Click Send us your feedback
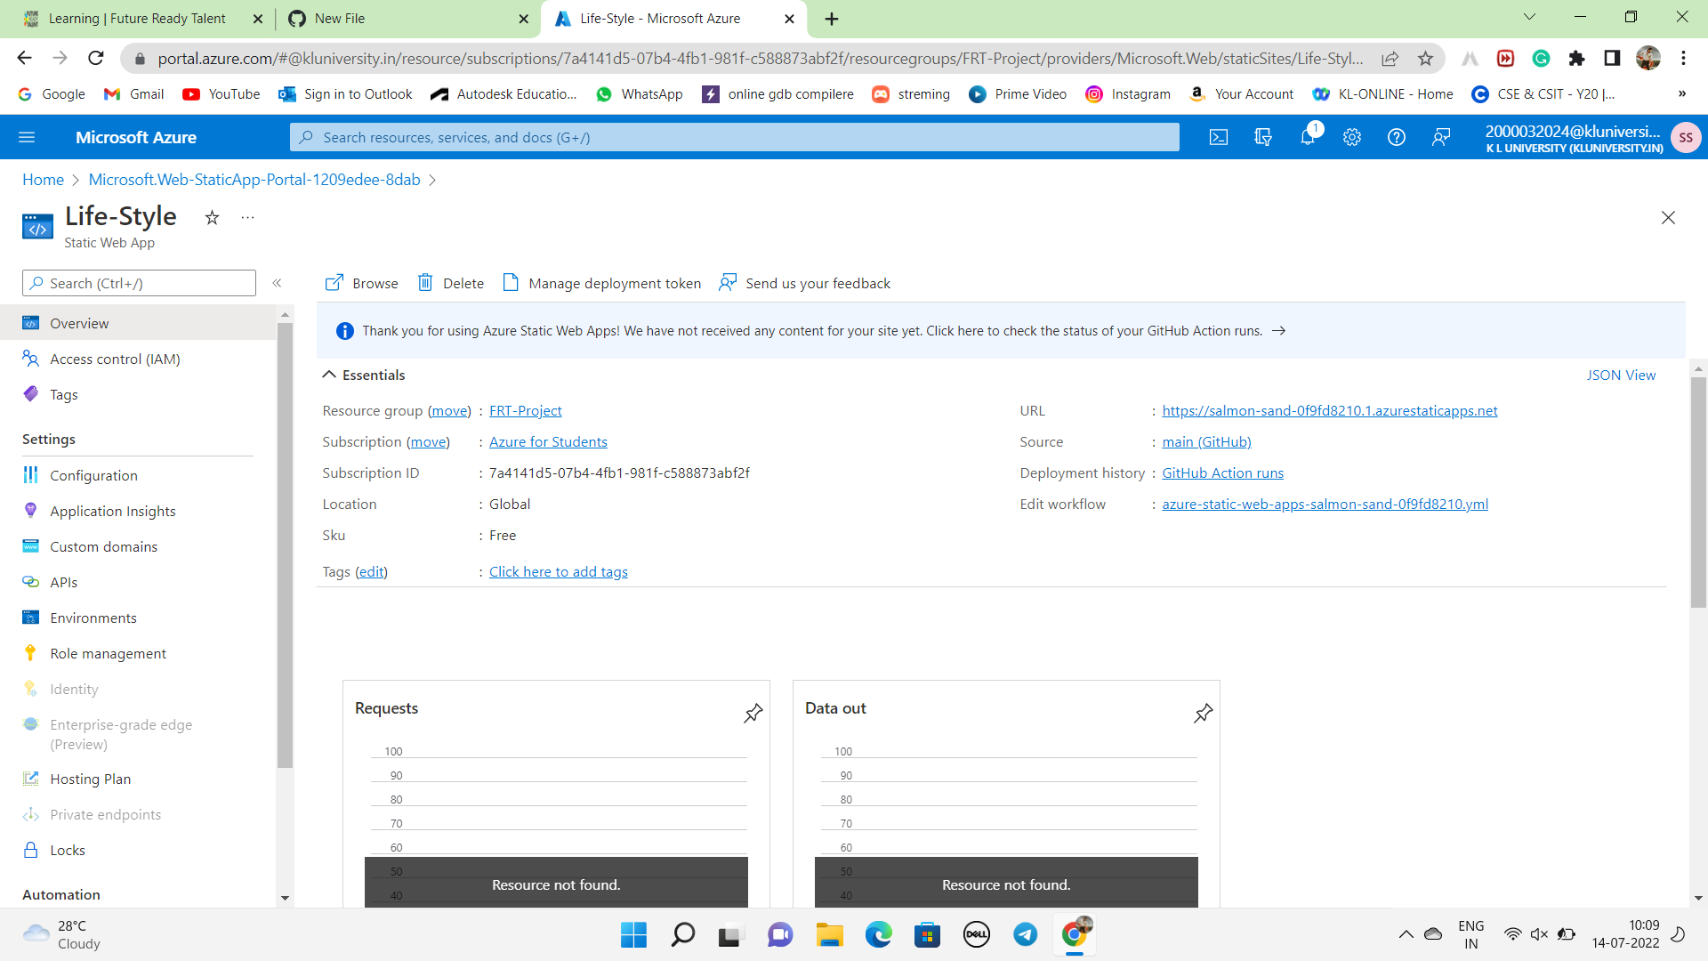Screen dimensions: 1708x961 804,283
